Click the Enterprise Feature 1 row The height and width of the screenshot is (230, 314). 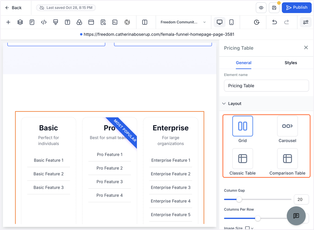pos(171,160)
